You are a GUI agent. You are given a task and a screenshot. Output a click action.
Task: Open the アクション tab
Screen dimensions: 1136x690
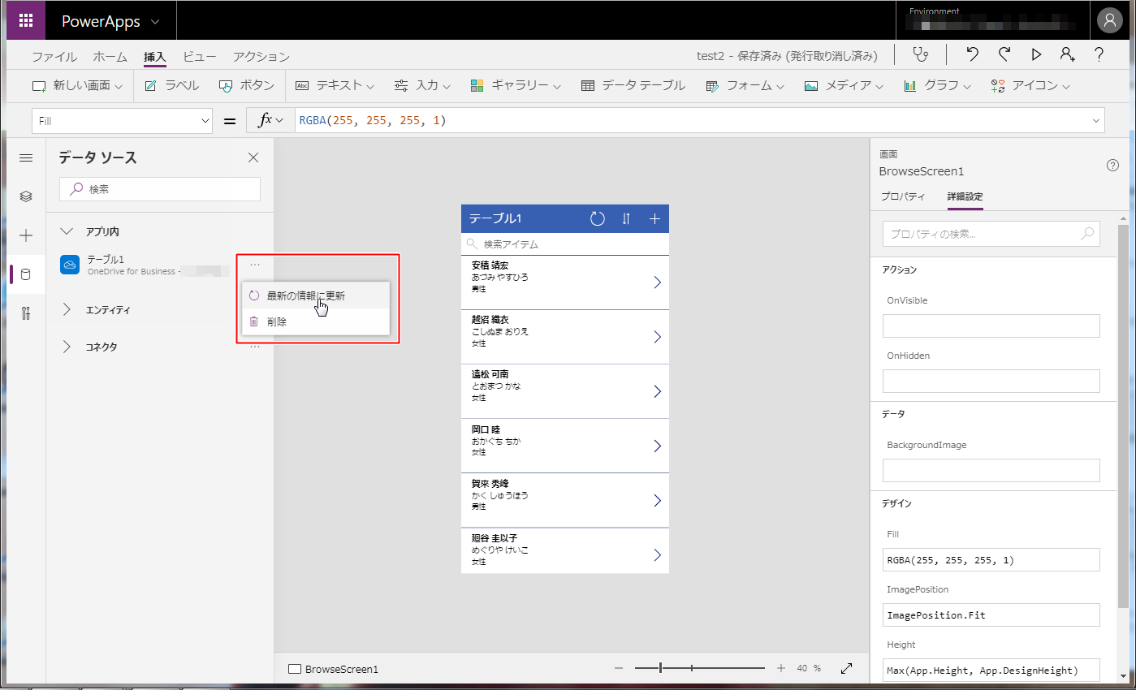(x=261, y=57)
